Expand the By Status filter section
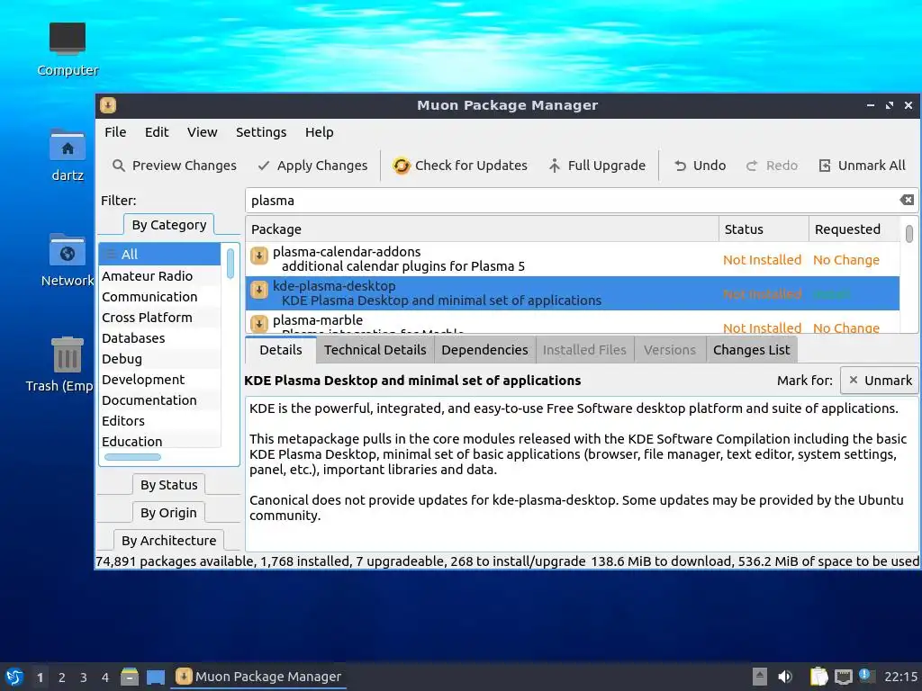The width and height of the screenshot is (922, 691). (168, 485)
